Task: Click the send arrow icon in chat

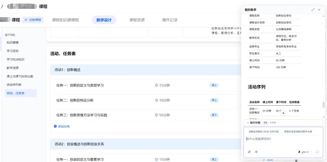Action: click(317, 152)
